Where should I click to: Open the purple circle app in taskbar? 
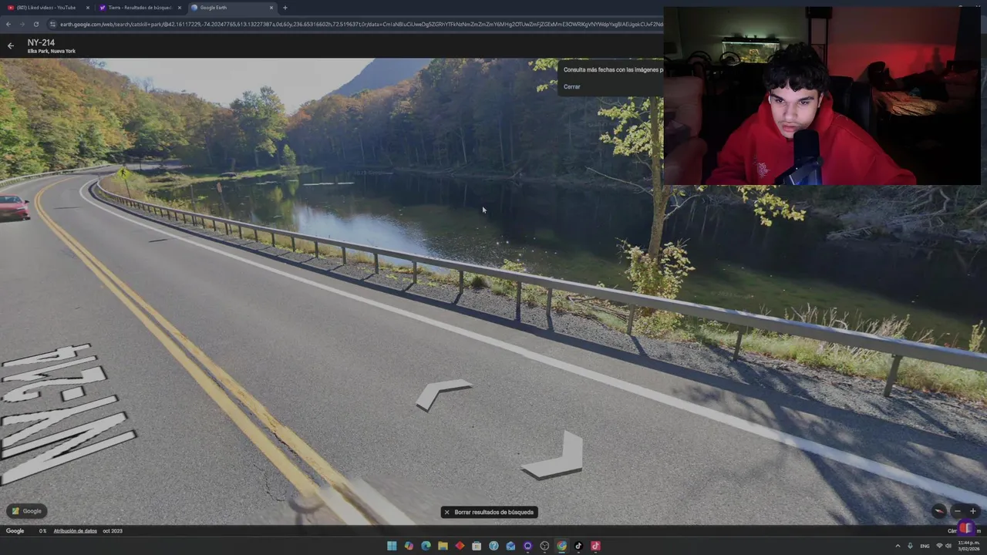click(x=527, y=546)
